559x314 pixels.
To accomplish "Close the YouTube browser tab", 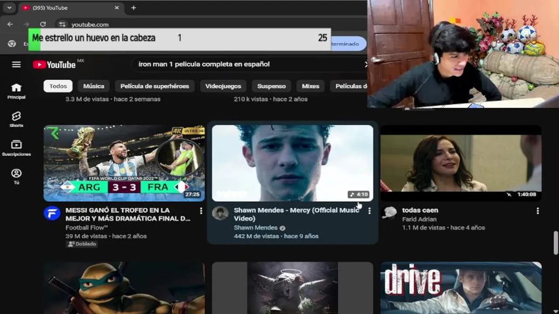I will tap(117, 8).
